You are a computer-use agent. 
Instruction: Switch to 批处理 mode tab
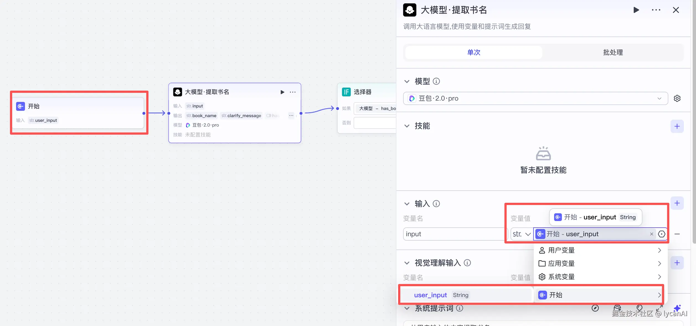pos(613,52)
